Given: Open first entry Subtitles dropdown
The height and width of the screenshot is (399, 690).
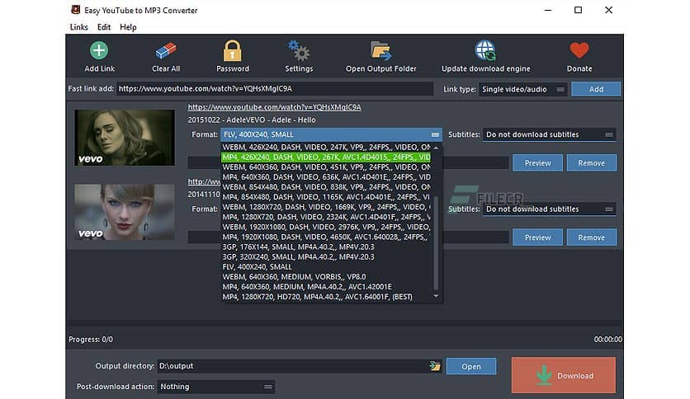Looking at the screenshot, I should coord(549,134).
